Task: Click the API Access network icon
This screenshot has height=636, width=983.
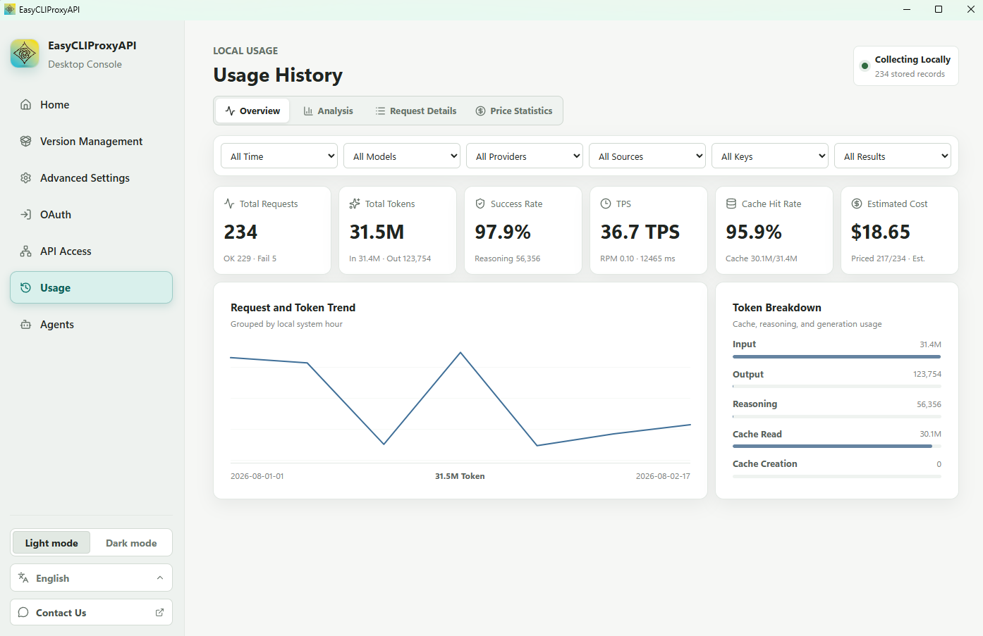Action: tap(26, 251)
